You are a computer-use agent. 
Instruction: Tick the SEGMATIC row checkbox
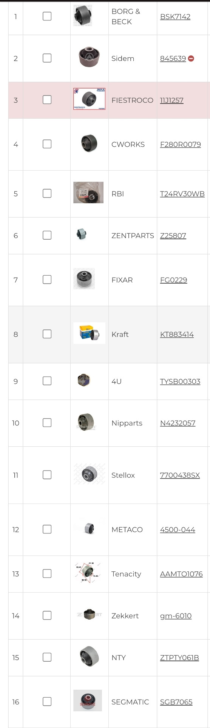[x=47, y=701]
